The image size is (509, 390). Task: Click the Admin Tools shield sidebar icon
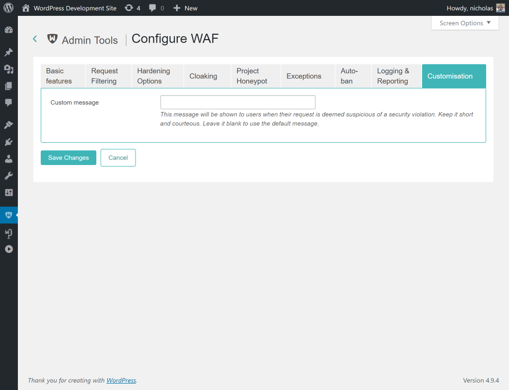[9, 215]
